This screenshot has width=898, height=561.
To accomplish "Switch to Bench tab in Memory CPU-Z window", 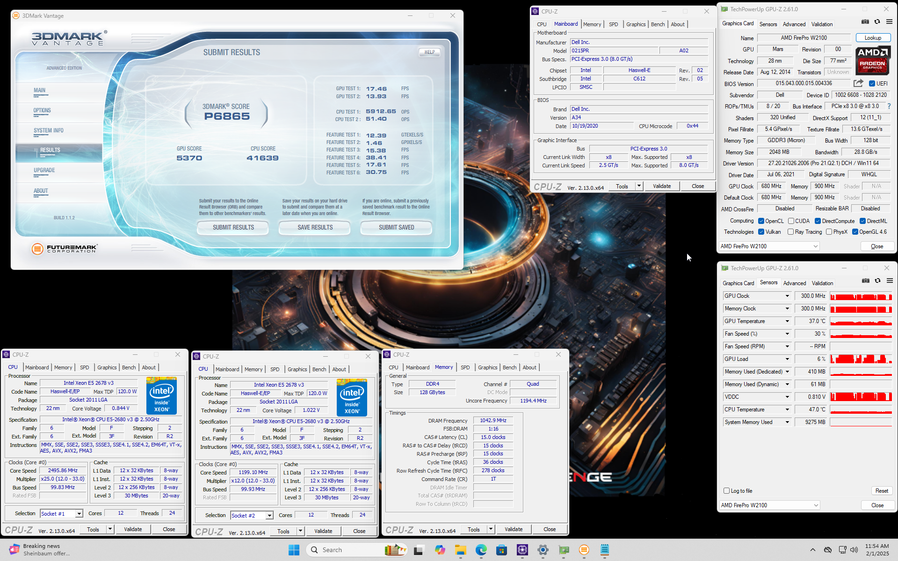I will (509, 367).
